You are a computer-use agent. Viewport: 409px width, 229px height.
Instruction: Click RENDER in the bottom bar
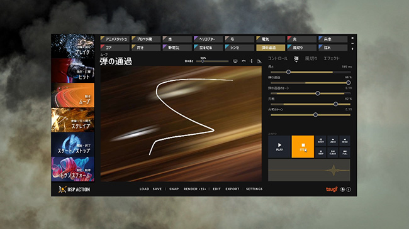195,189
